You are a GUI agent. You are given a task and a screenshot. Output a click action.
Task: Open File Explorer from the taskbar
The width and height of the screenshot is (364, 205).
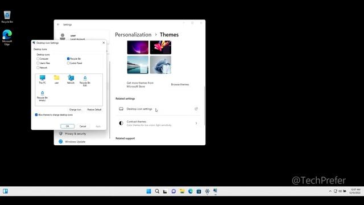tap(182, 191)
